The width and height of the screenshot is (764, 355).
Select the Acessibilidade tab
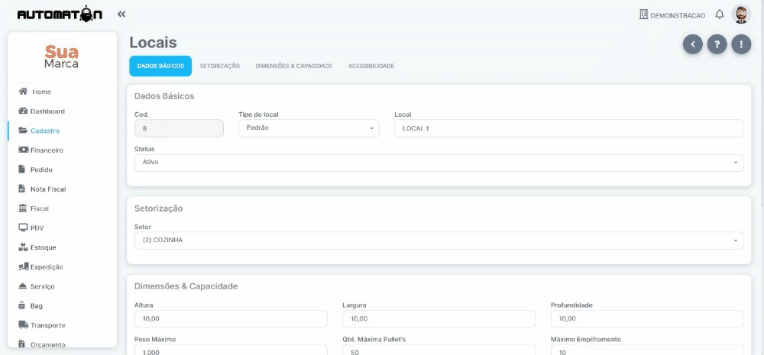click(371, 66)
